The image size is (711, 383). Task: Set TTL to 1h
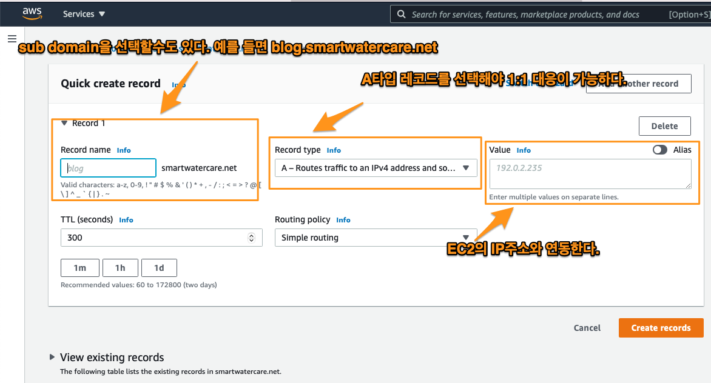(120, 267)
